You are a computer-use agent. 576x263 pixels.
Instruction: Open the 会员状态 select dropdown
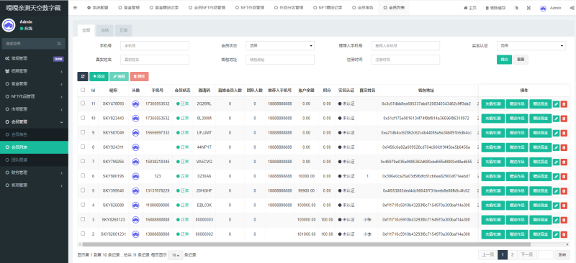(x=280, y=46)
